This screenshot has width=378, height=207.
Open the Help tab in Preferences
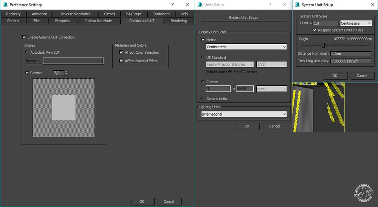pyautogui.click(x=184, y=14)
